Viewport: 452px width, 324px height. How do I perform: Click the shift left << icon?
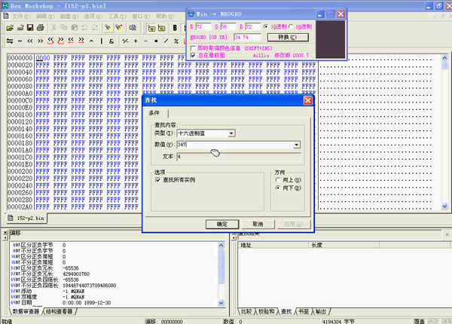click(x=30, y=41)
